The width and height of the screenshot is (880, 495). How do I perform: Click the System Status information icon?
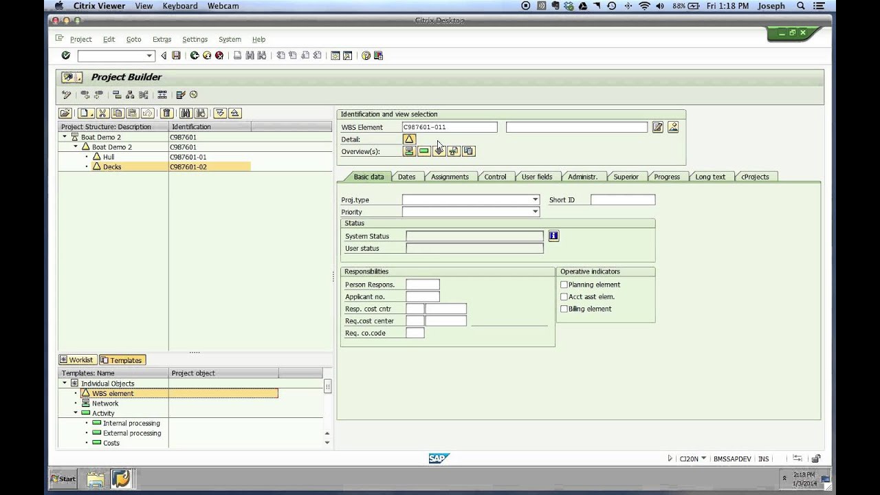click(x=553, y=236)
